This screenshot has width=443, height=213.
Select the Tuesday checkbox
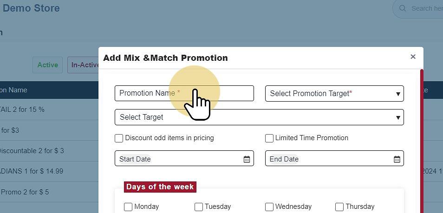[199, 207]
